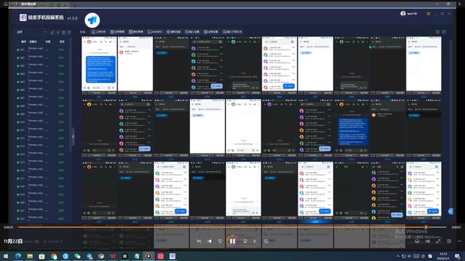Viewport: 465px width, 261px height.
Task: Open 辅助功能 assist functions
Action: pyautogui.click(x=173, y=32)
